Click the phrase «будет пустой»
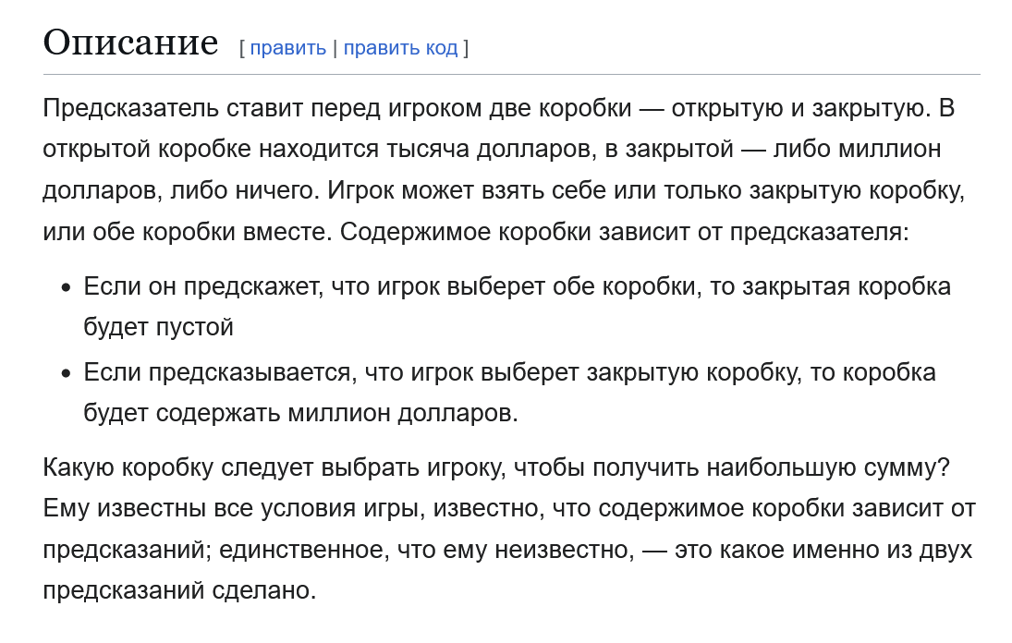 coord(158,328)
